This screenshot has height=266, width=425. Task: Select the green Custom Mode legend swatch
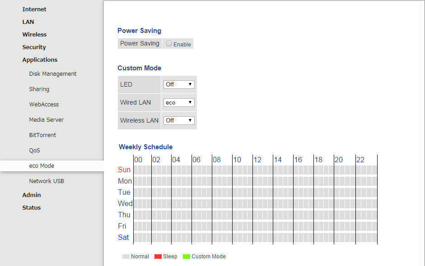pos(187,257)
